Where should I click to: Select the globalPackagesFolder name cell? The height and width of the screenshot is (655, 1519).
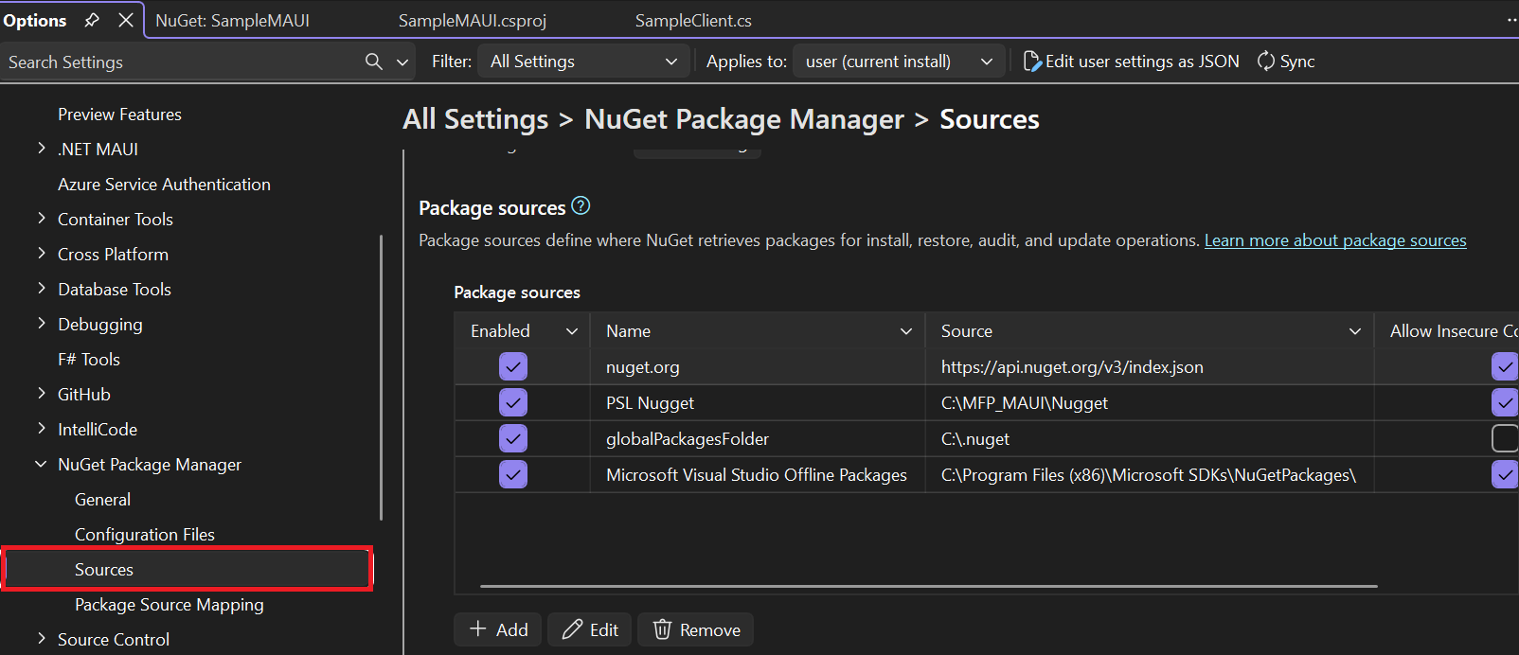tap(758, 438)
